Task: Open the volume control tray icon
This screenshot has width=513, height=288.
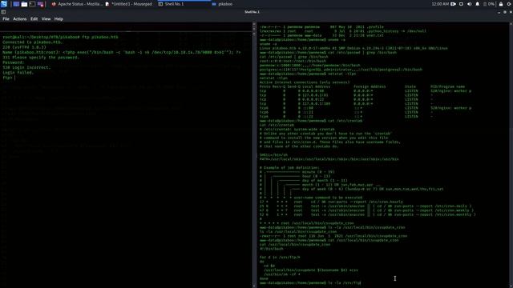Action: tap(470, 4)
